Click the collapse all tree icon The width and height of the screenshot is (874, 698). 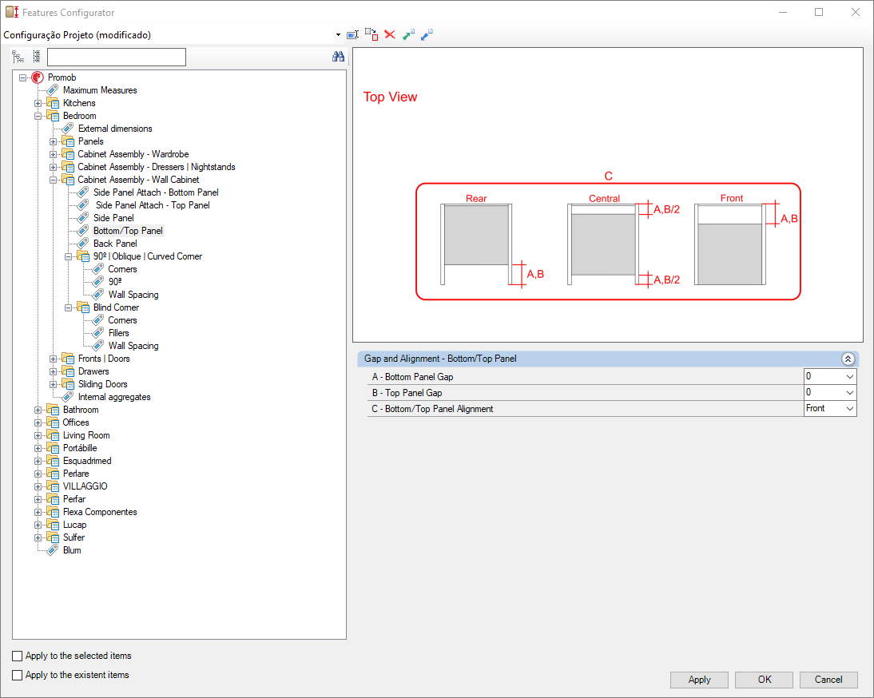pos(36,57)
